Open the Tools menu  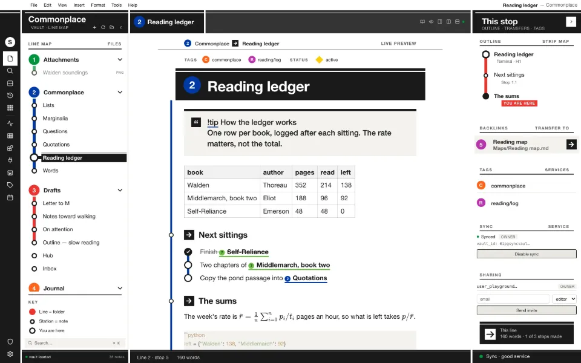click(x=116, y=5)
